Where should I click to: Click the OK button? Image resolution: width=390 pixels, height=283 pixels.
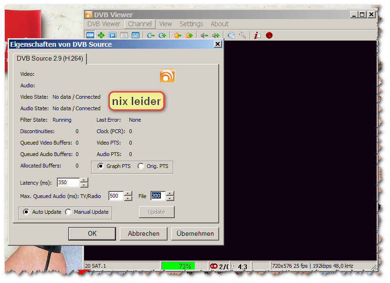pyautogui.click(x=92, y=233)
